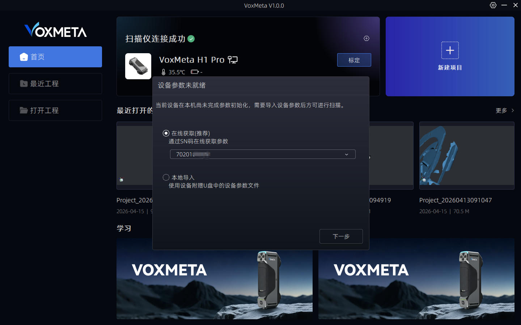This screenshot has width=521, height=325.
Task: Select 打开工程 in the sidebar
Action: coord(55,110)
